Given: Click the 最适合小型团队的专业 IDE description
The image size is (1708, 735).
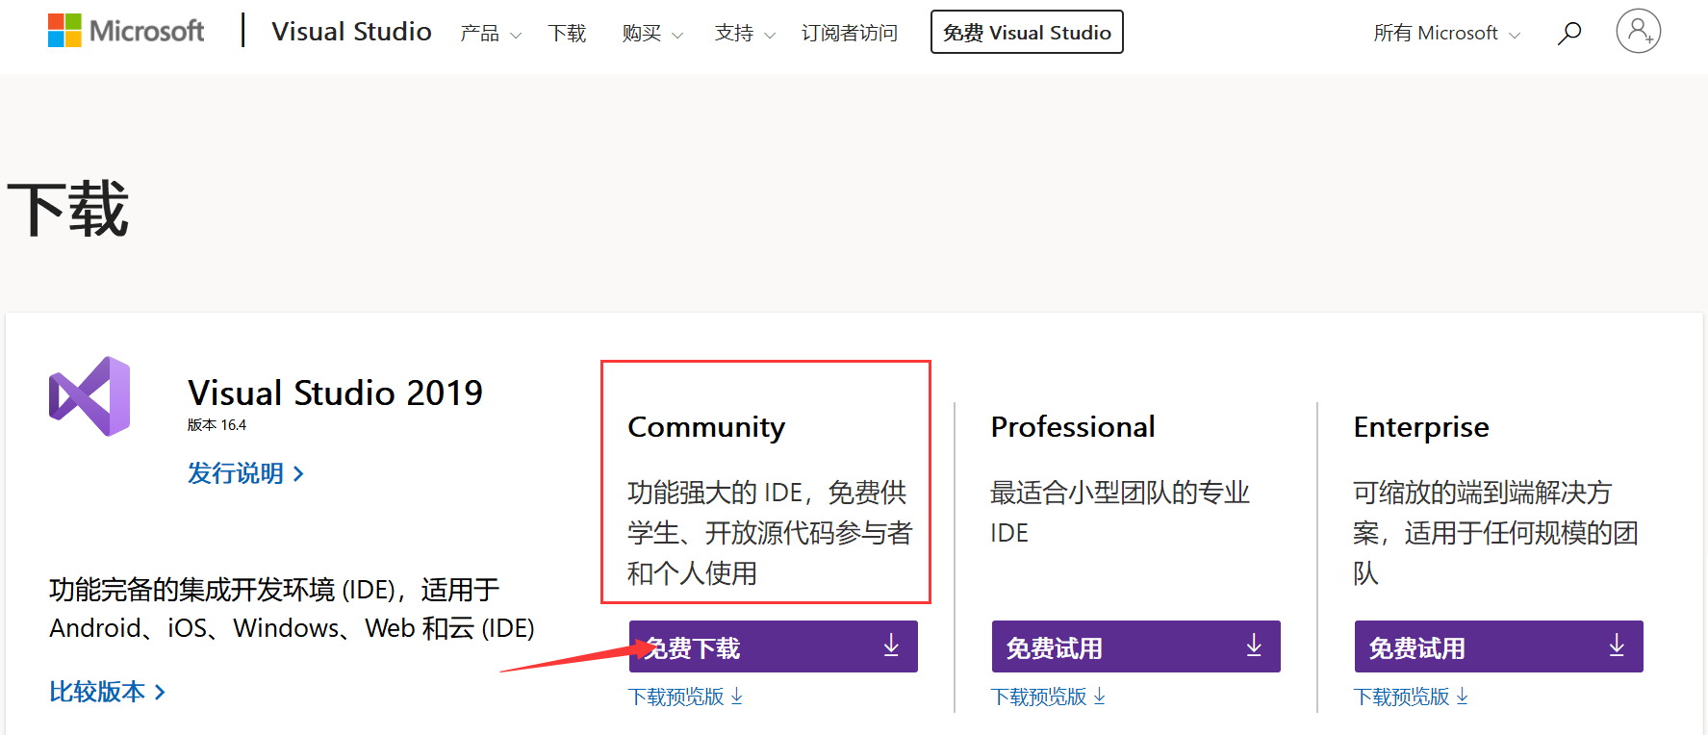Looking at the screenshot, I should [x=1120, y=512].
